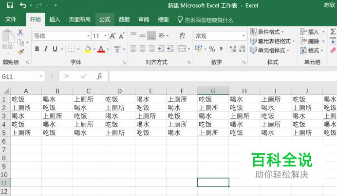Apply red font color A
Screen dimensions: 337x196
click(101, 49)
